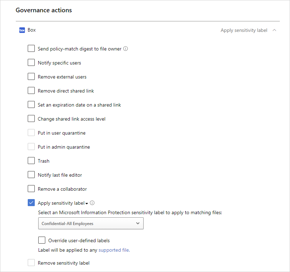Viewport: 290px width, 272px height.
Task: Check Set an expiration date on a shared link
Action: [x=31, y=105]
